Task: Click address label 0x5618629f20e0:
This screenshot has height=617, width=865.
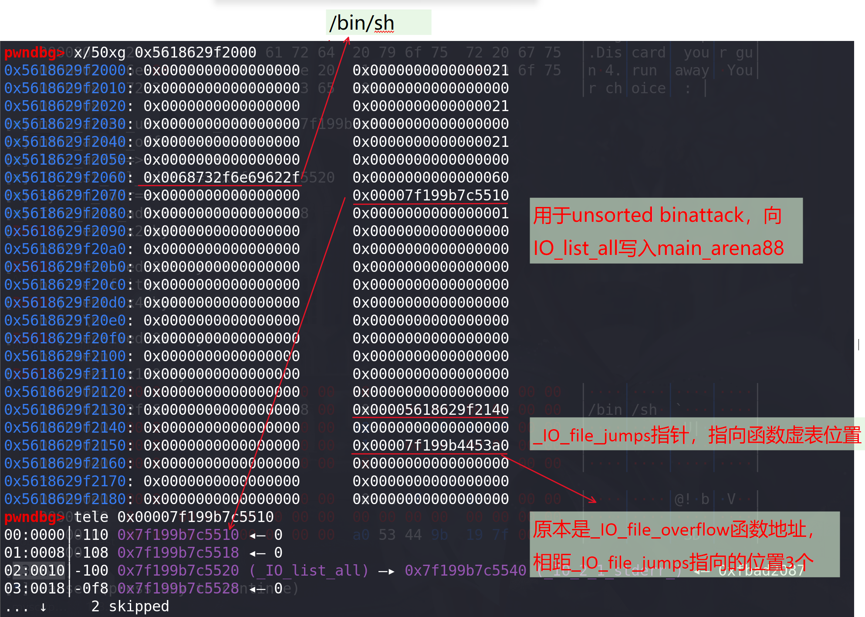Action: [x=69, y=320]
